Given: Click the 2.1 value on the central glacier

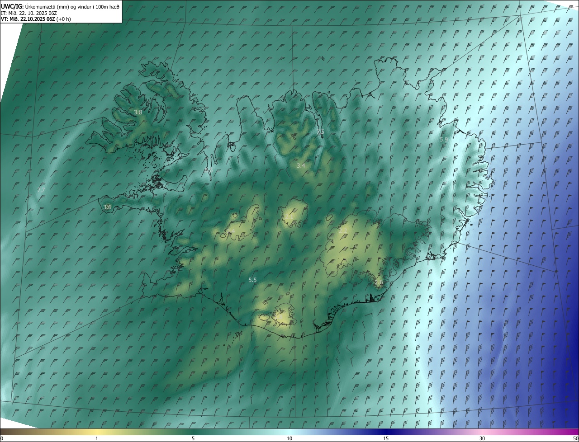Looking at the screenshot, I should tap(288, 217).
